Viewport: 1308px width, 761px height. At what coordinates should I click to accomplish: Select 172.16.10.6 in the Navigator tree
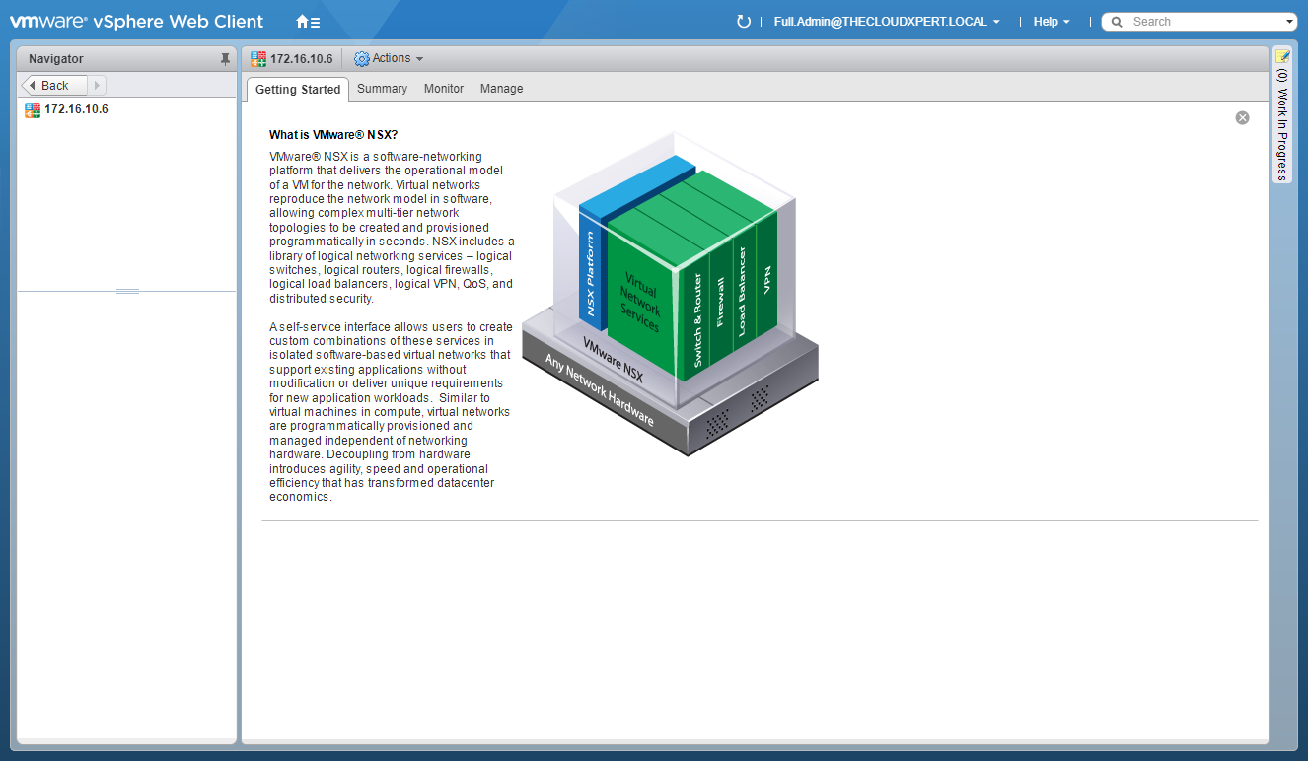[x=76, y=109]
